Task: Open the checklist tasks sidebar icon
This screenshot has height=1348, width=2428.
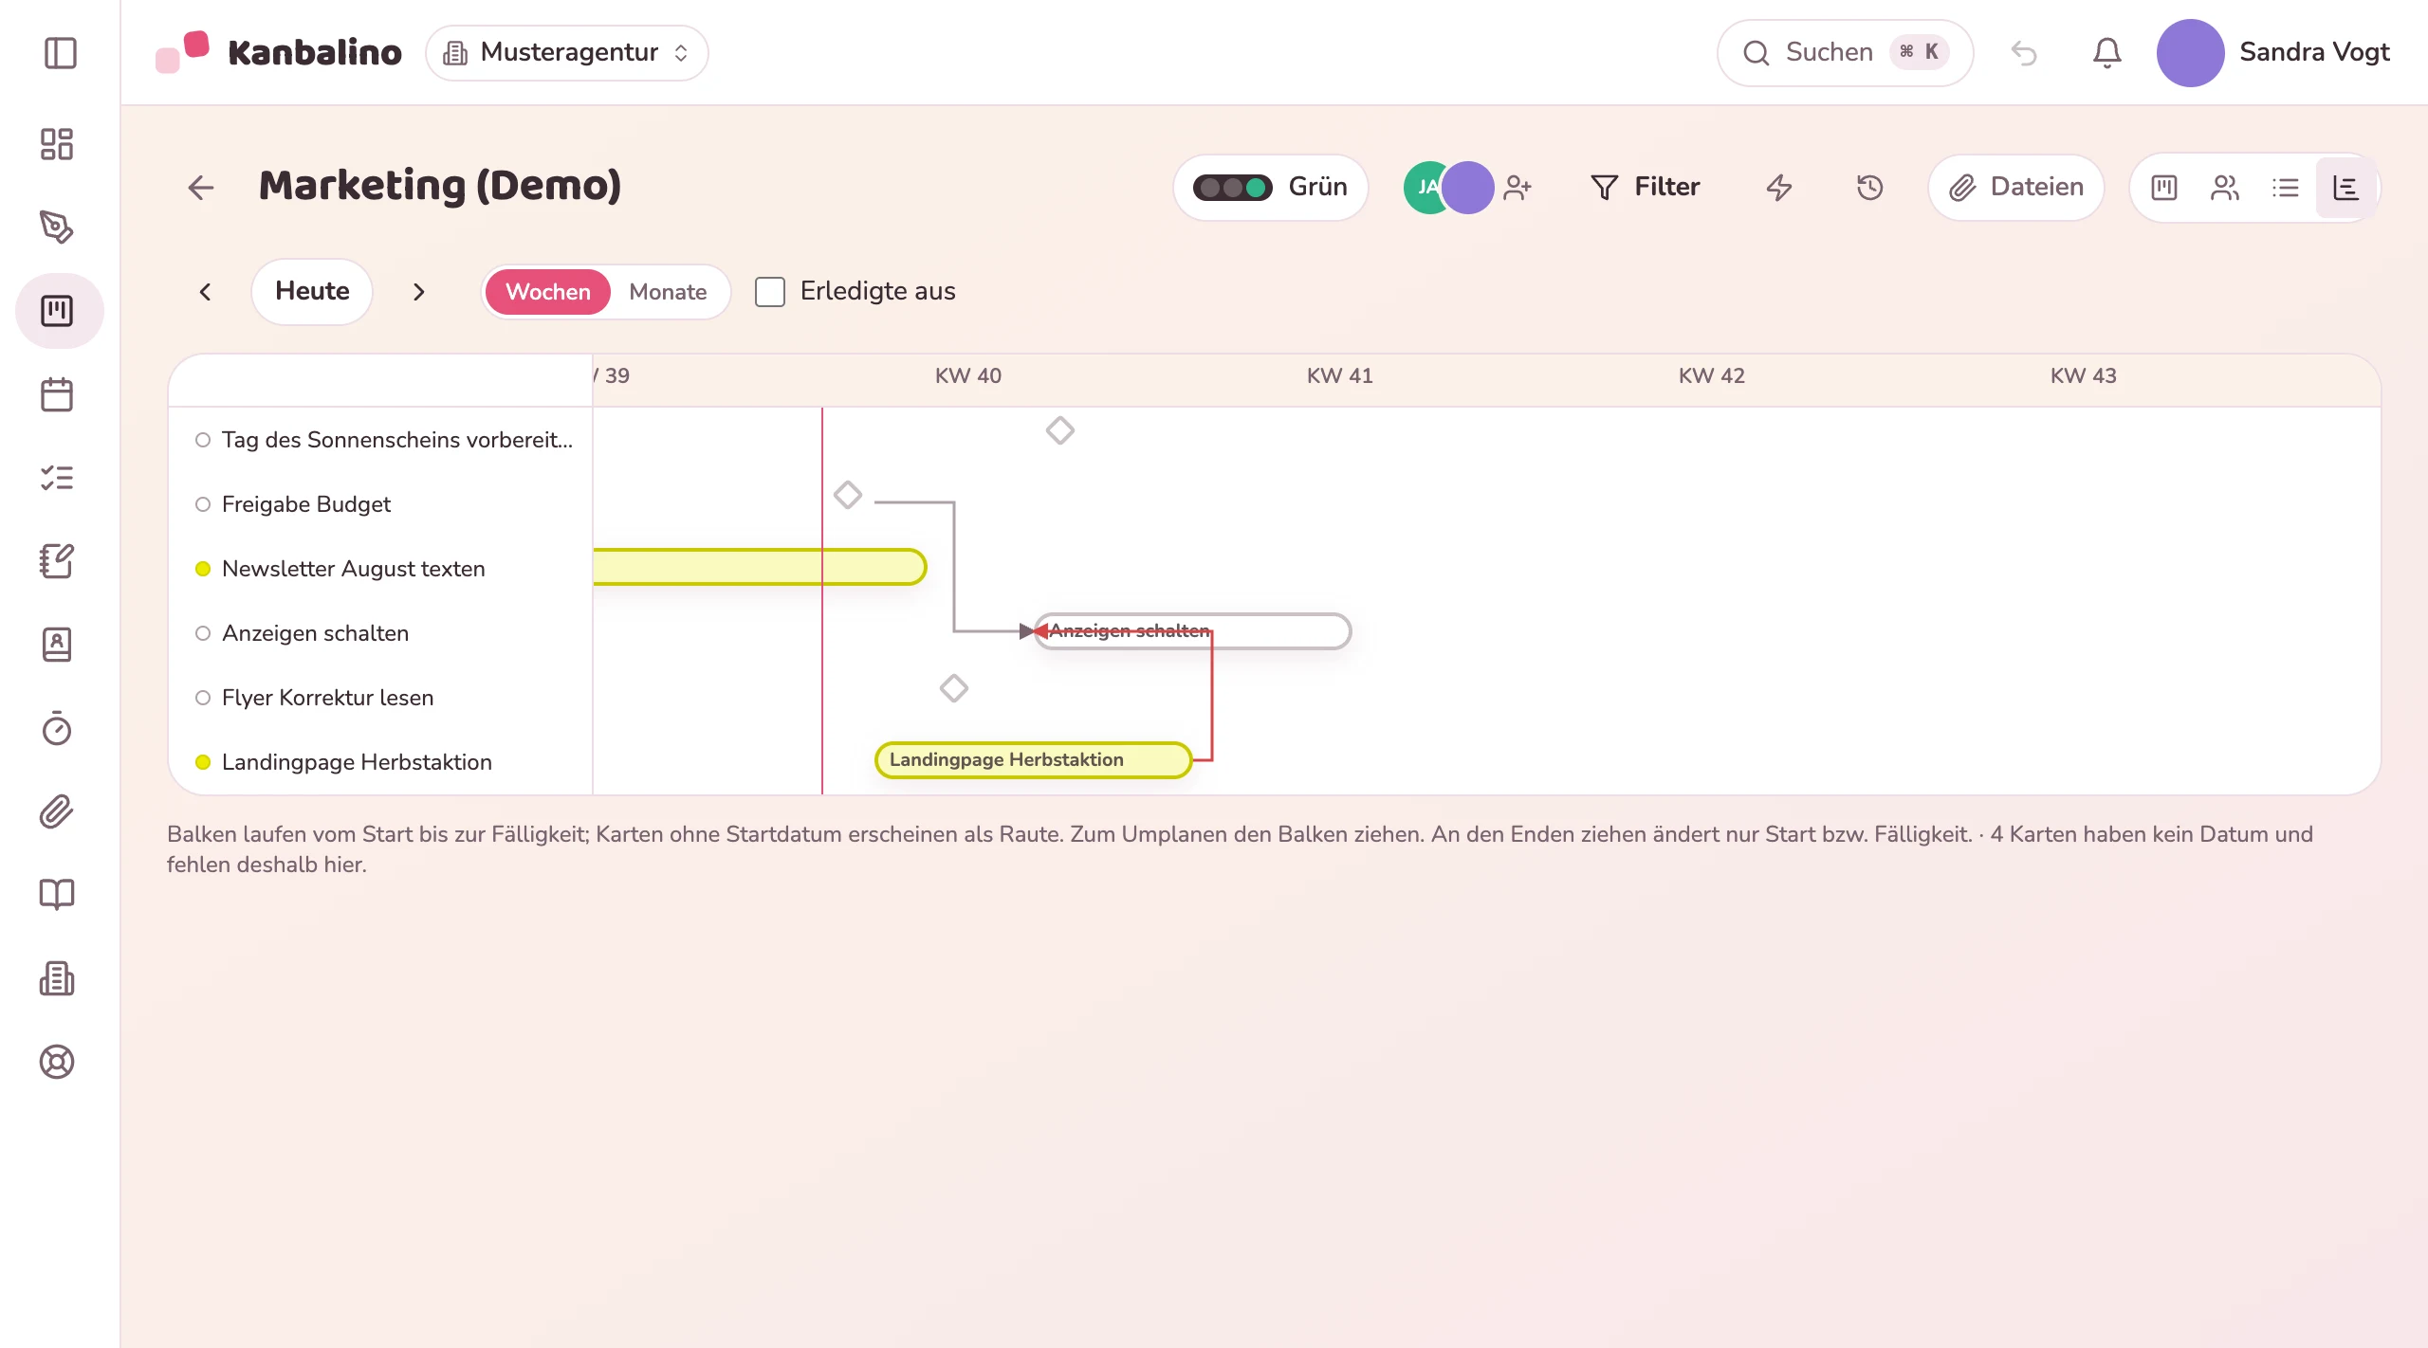Action: coord(57,478)
